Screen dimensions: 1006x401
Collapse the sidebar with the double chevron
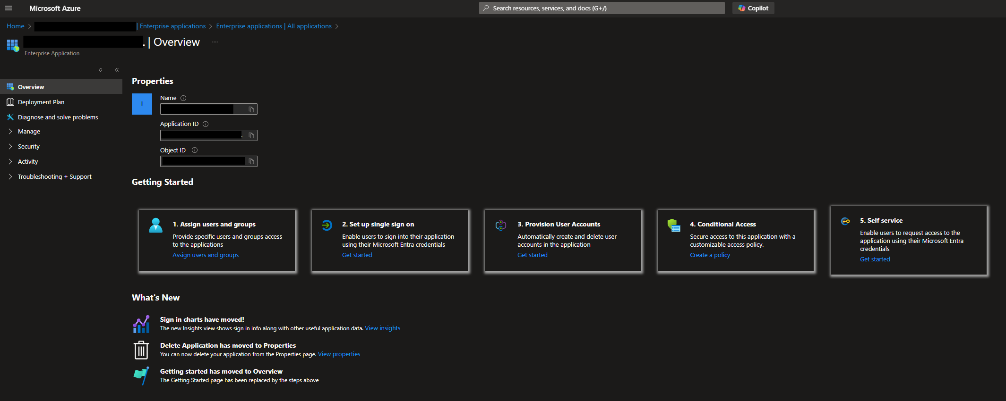(x=117, y=70)
